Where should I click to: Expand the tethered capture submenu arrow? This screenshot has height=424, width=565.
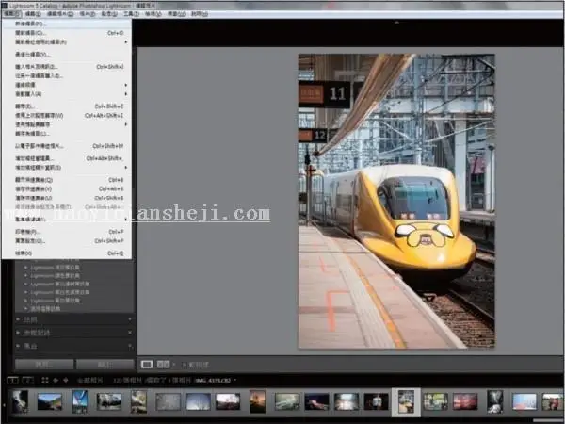pos(126,85)
